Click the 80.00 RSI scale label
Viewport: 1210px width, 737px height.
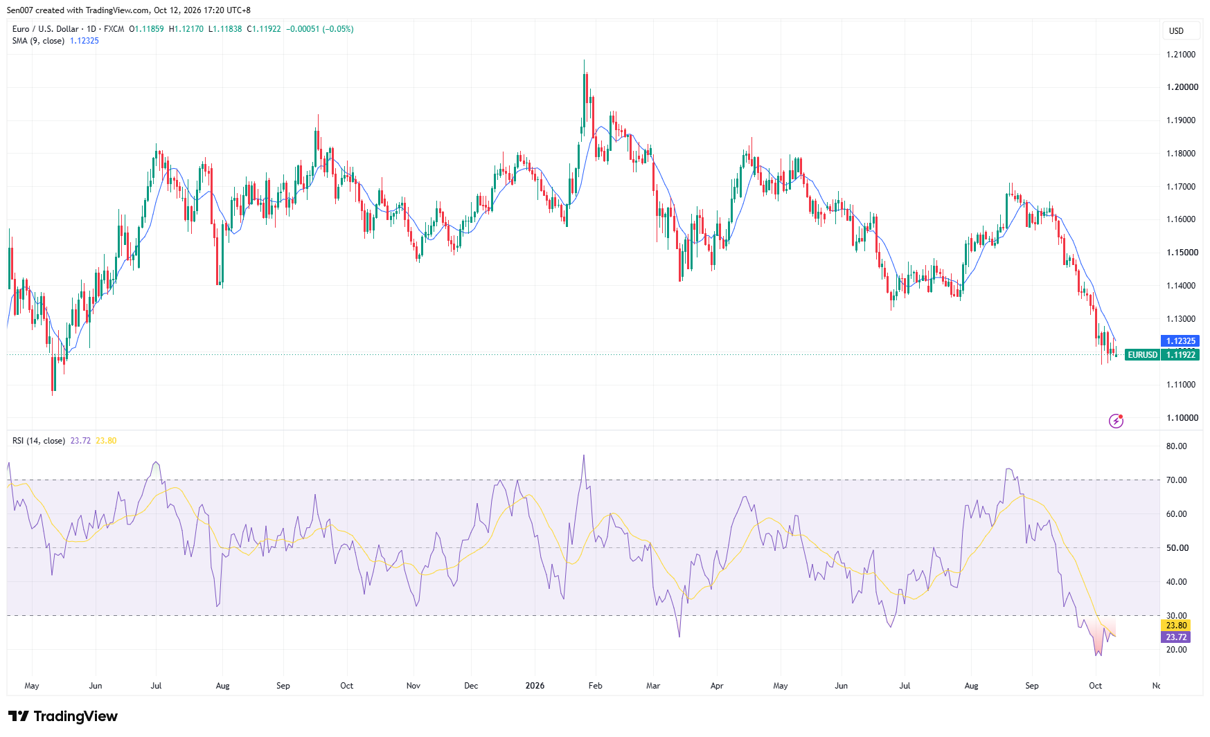[x=1176, y=446]
